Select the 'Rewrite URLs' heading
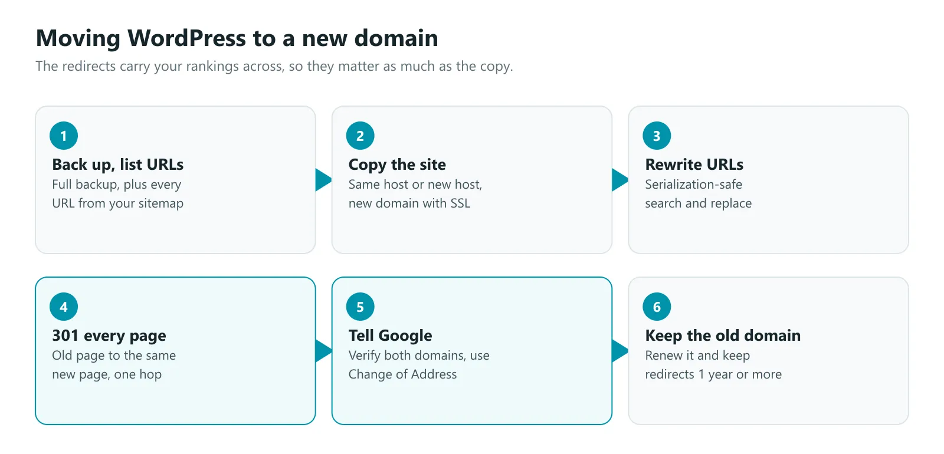 coord(694,165)
